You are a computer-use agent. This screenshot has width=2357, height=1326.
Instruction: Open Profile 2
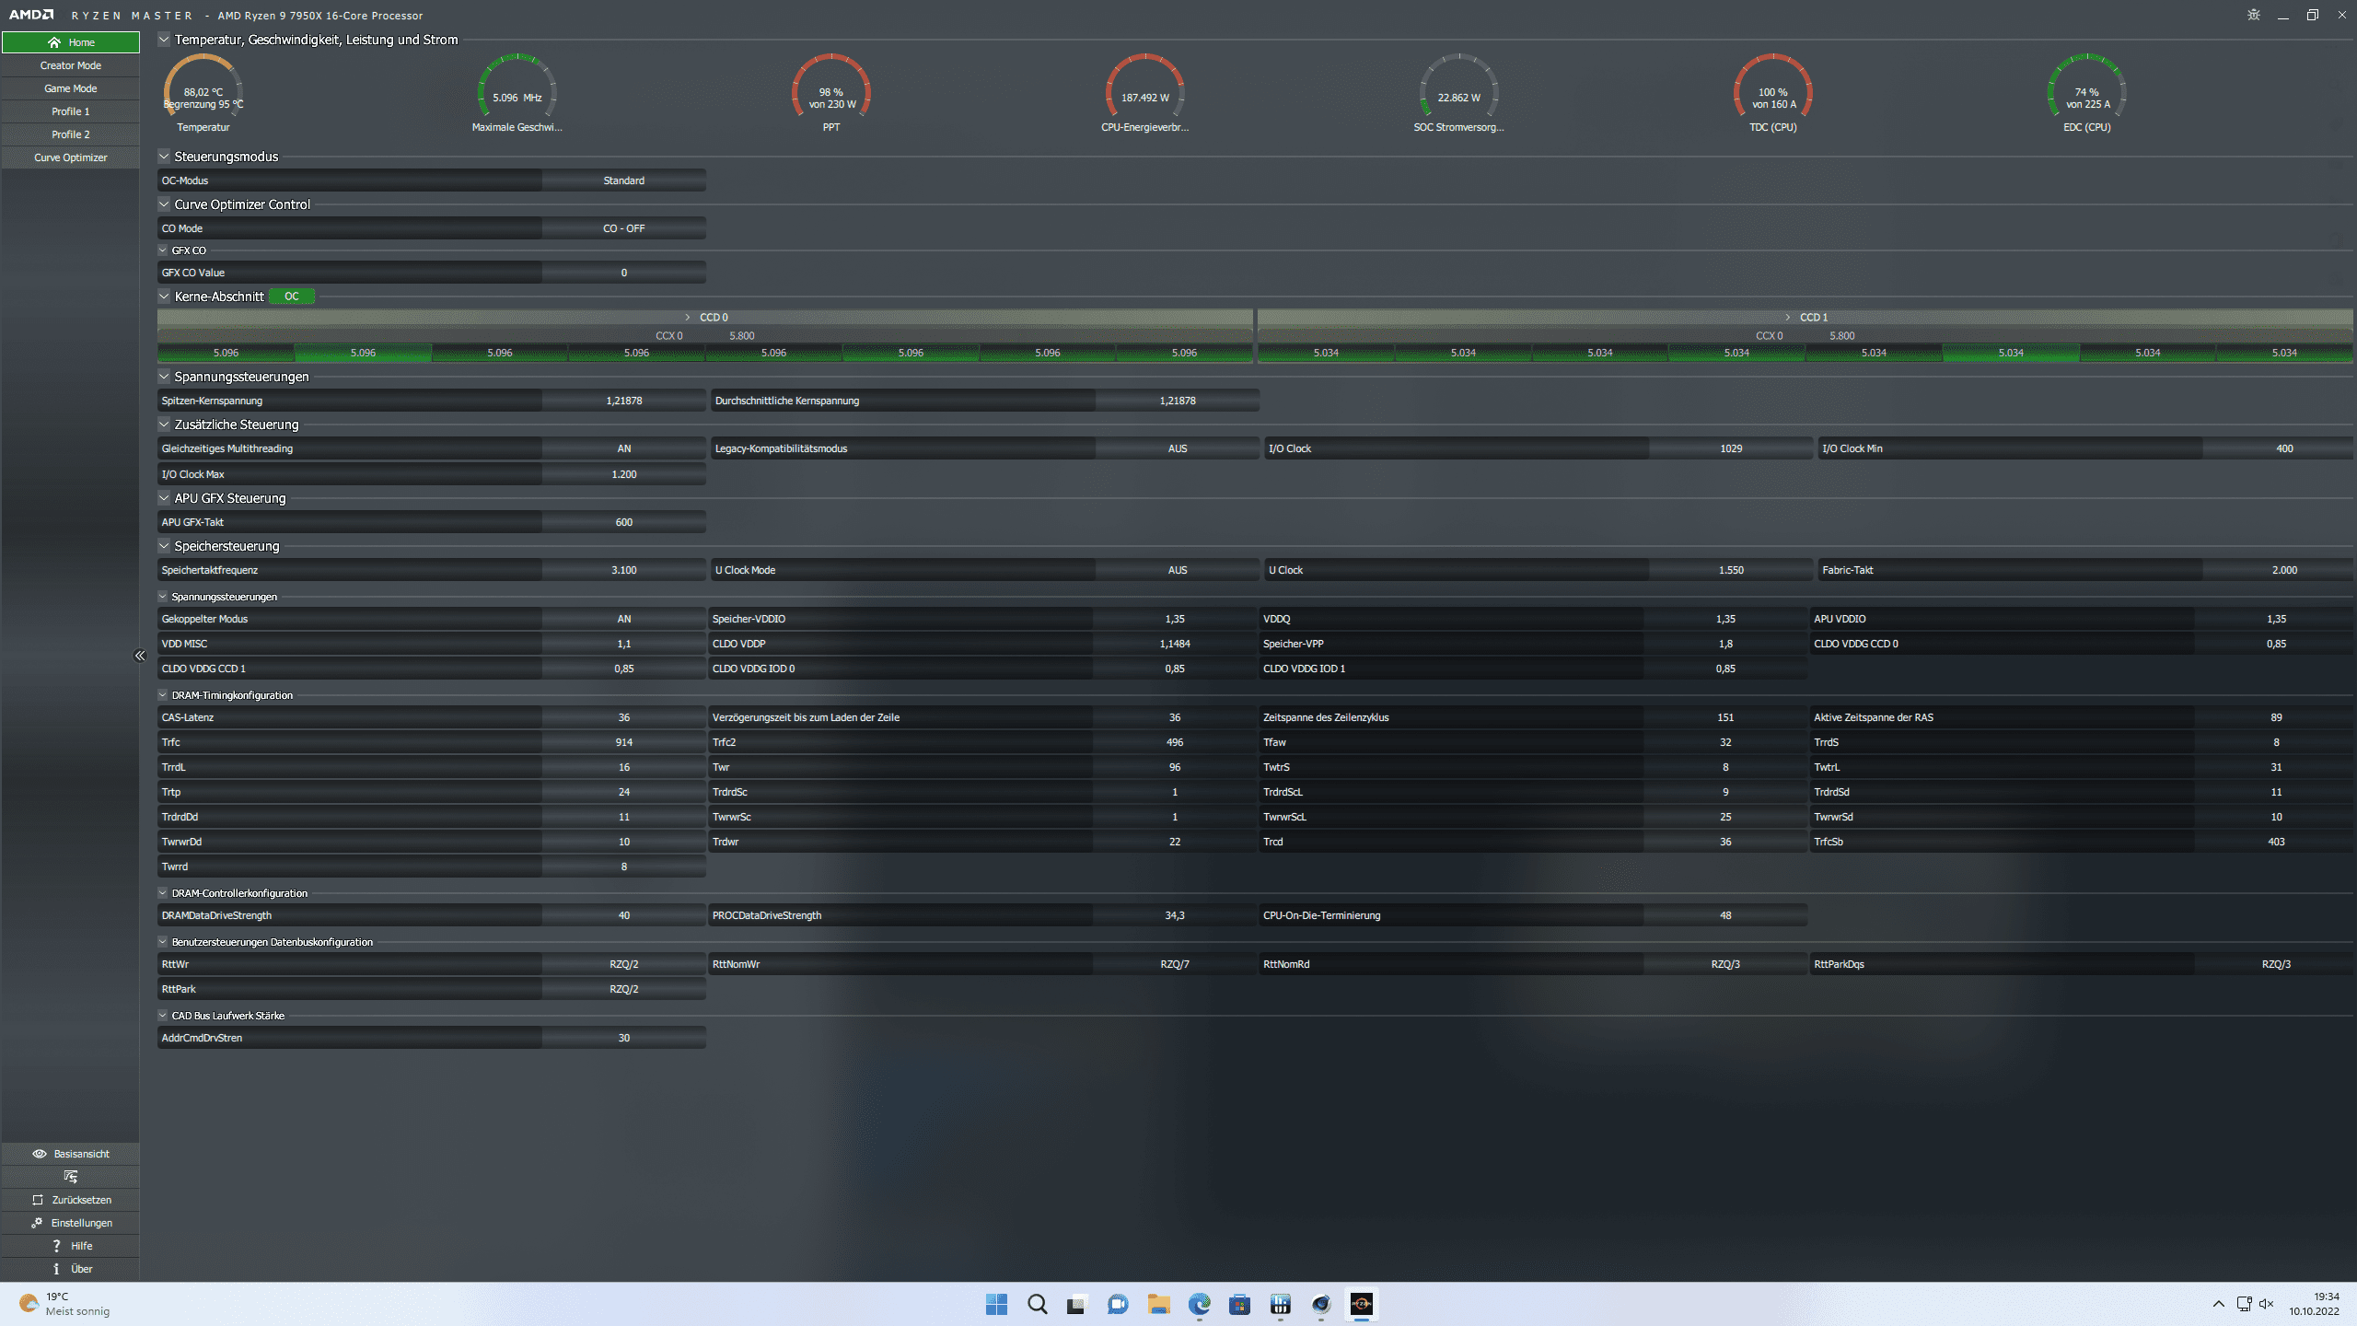click(x=71, y=134)
